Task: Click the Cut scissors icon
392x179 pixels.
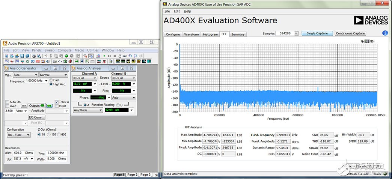Action: pos(51,56)
